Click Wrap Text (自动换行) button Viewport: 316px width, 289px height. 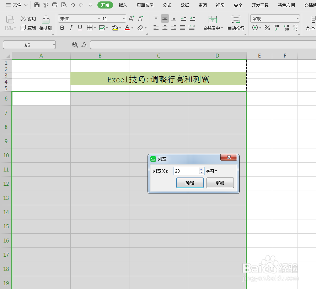click(x=236, y=23)
